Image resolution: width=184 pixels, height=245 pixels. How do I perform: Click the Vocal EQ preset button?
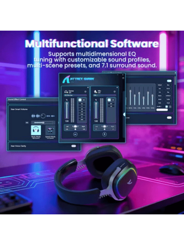point(168,103)
